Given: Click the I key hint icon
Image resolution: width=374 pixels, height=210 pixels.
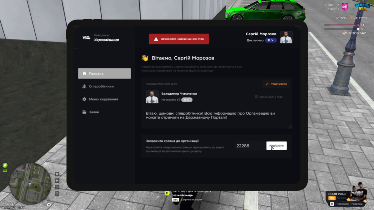Looking at the screenshot, I should (57, 187).
